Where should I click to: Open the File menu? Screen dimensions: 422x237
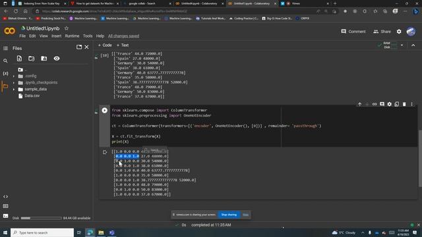tap(22, 36)
